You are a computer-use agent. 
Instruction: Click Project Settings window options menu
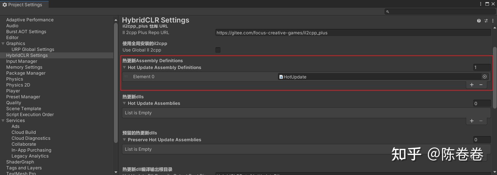[480, 4]
